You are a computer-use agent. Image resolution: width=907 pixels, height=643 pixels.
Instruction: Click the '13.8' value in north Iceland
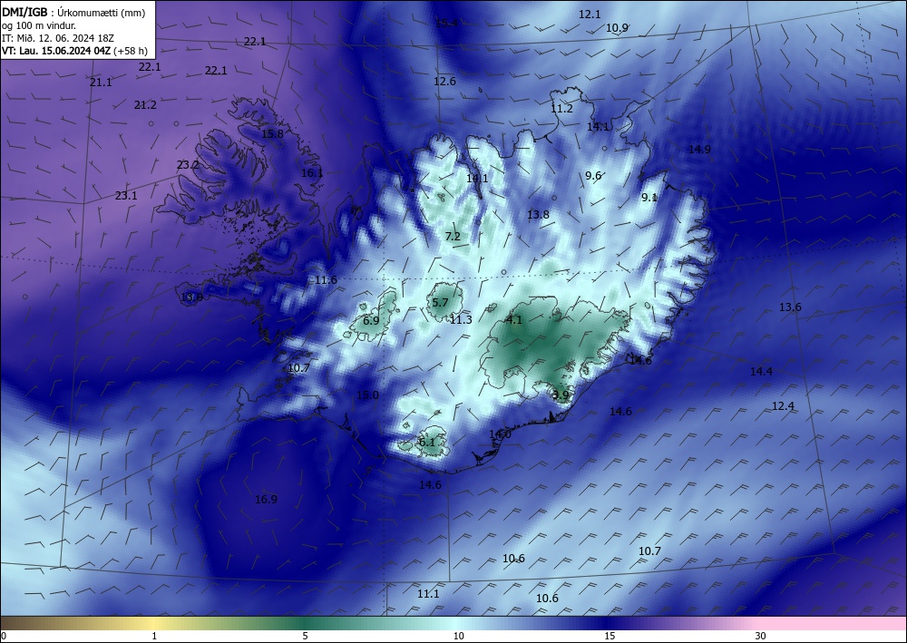(538, 215)
